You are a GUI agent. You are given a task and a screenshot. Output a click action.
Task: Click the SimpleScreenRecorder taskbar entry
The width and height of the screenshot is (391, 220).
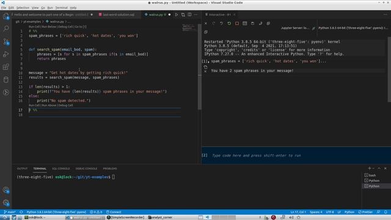click(126, 218)
